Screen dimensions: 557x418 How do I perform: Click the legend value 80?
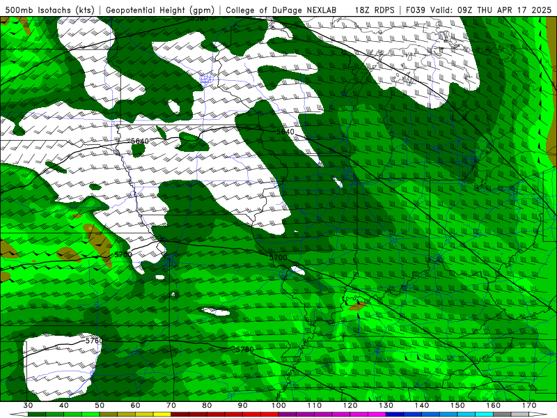(207, 405)
